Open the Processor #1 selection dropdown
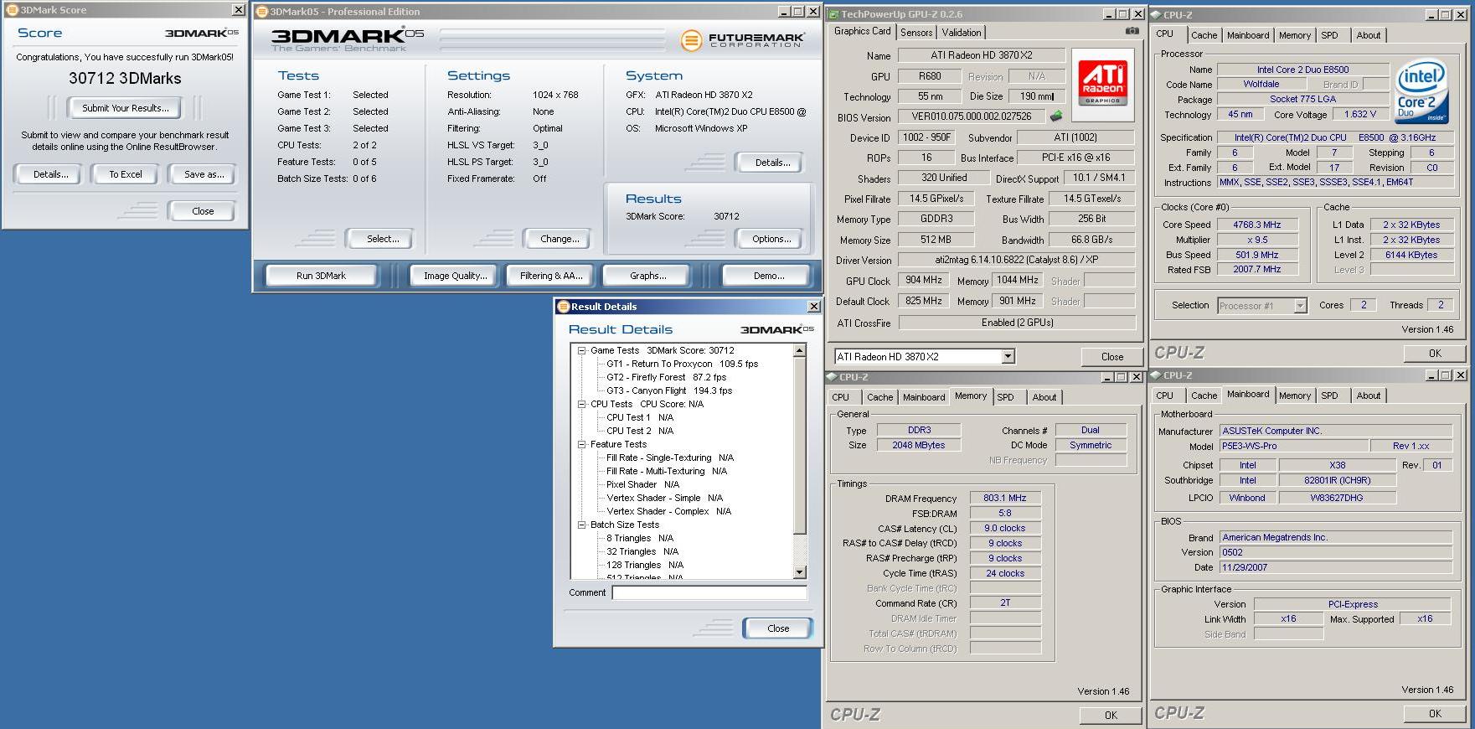 [x=1300, y=306]
